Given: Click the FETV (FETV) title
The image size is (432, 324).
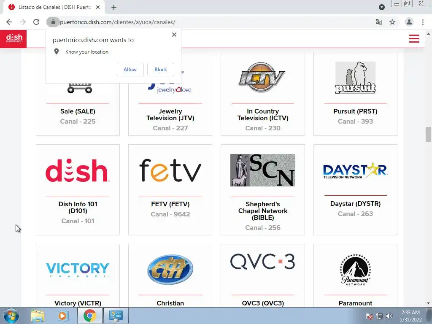Looking at the screenshot, I should pos(170,204).
